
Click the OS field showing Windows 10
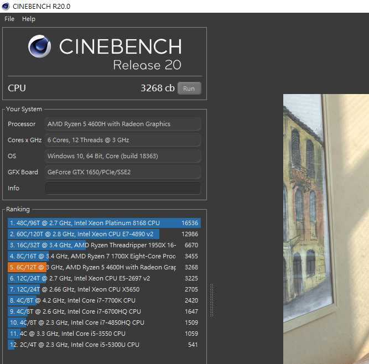point(123,156)
